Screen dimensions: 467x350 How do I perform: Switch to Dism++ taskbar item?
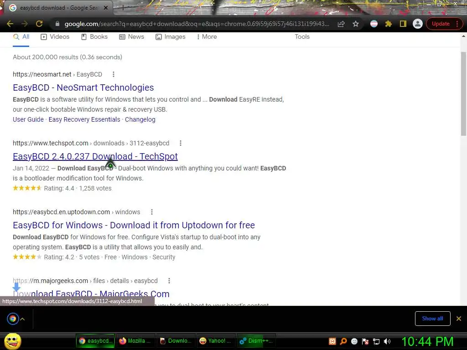coord(256,341)
